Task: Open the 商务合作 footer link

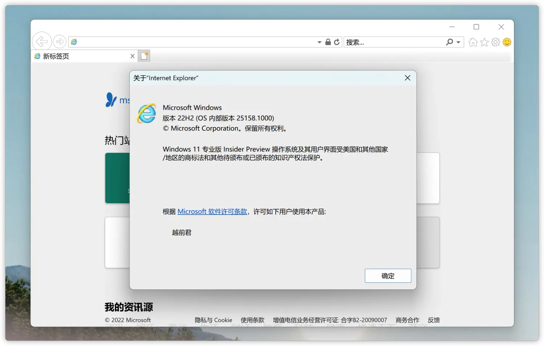Action: point(408,320)
